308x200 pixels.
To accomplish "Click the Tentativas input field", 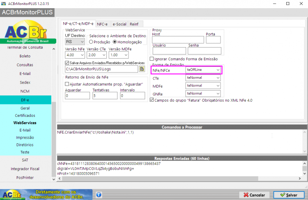I will pos(105,95).
